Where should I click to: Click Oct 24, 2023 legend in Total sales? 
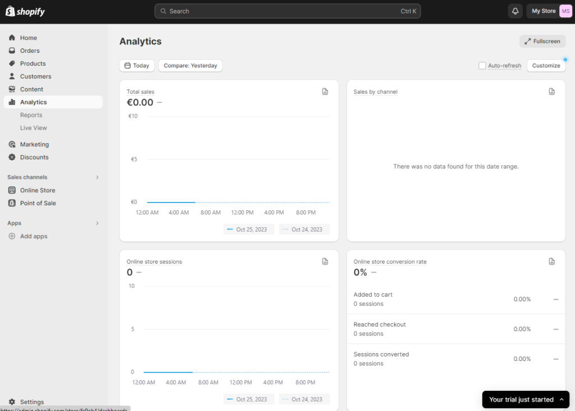click(x=304, y=229)
